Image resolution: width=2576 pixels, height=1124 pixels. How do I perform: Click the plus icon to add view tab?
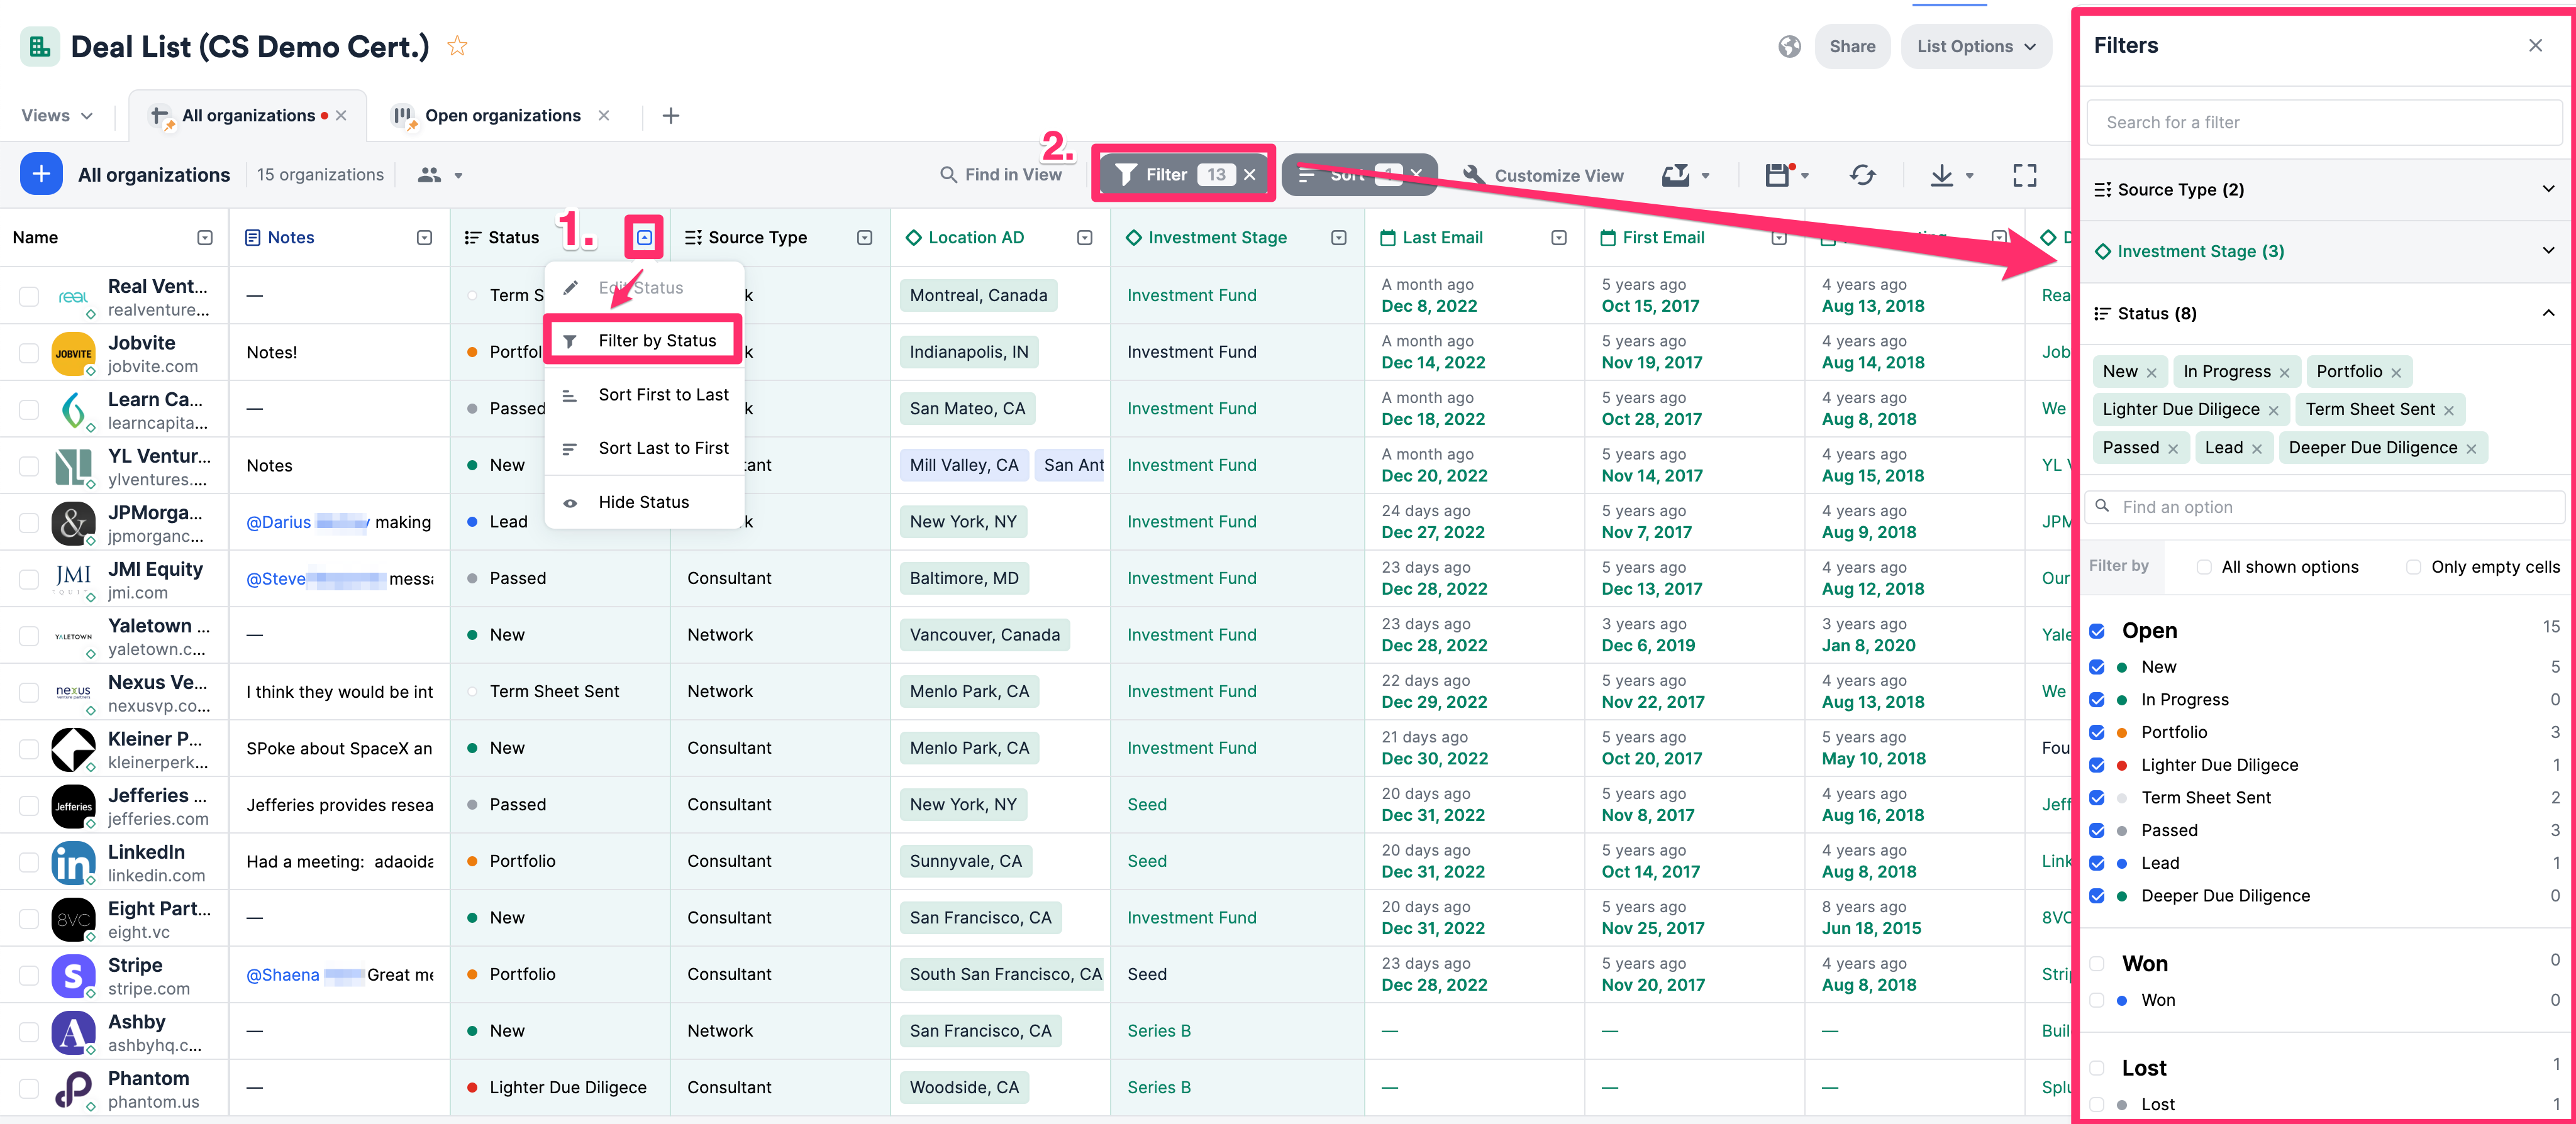pos(671,116)
